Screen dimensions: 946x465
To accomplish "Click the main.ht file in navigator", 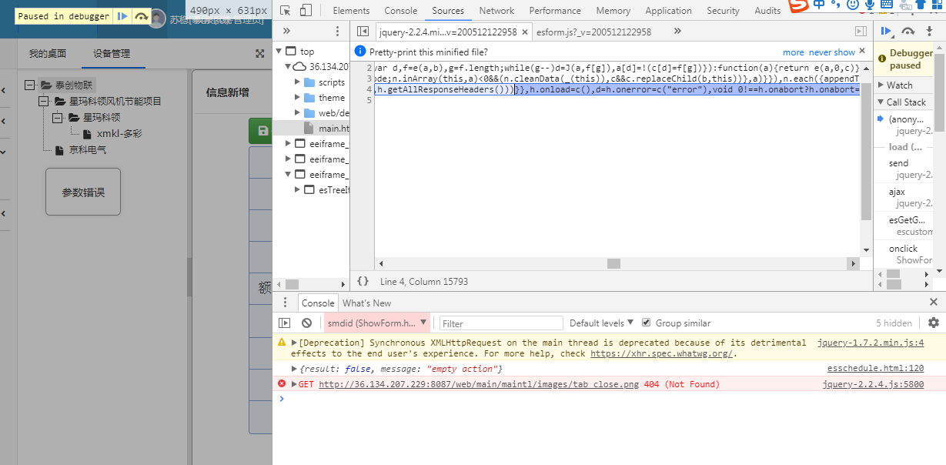I will [334, 129].
